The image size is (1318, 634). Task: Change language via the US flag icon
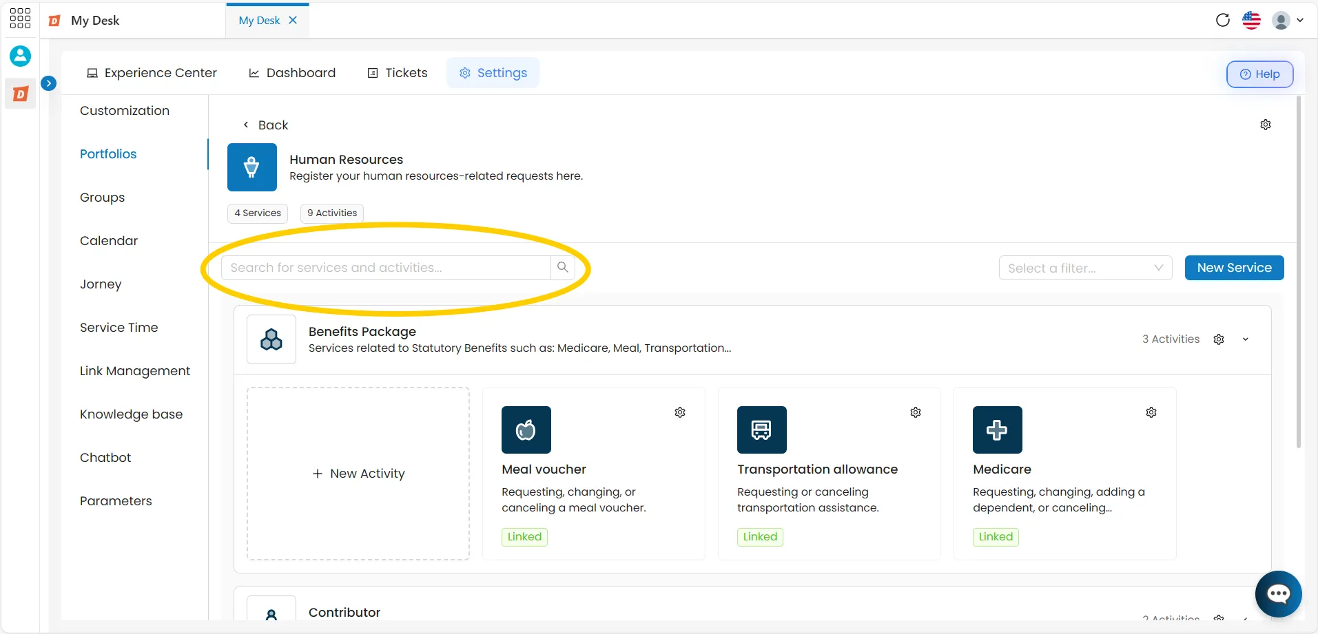tap(1252, 20)
